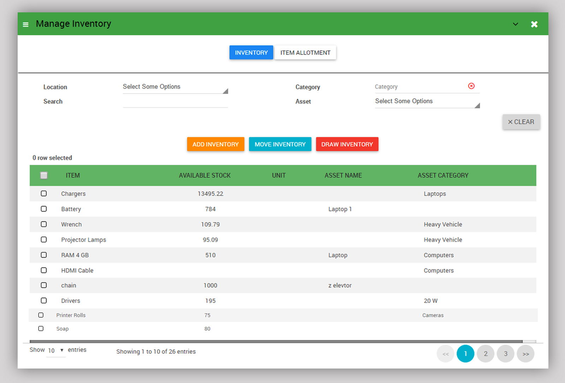
Task: Click the Printer Rolls item name
Action: [71, 315]
